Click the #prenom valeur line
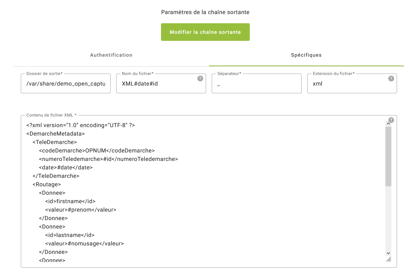 click(x=81, y=210)
